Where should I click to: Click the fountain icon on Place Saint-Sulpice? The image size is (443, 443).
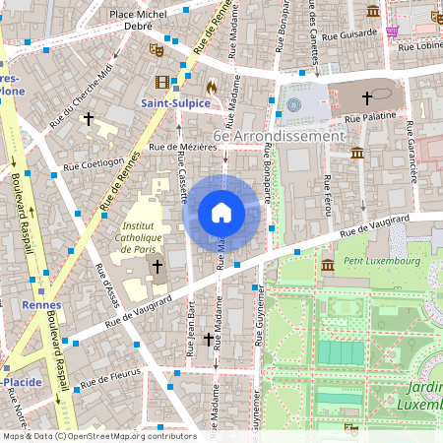293,105
